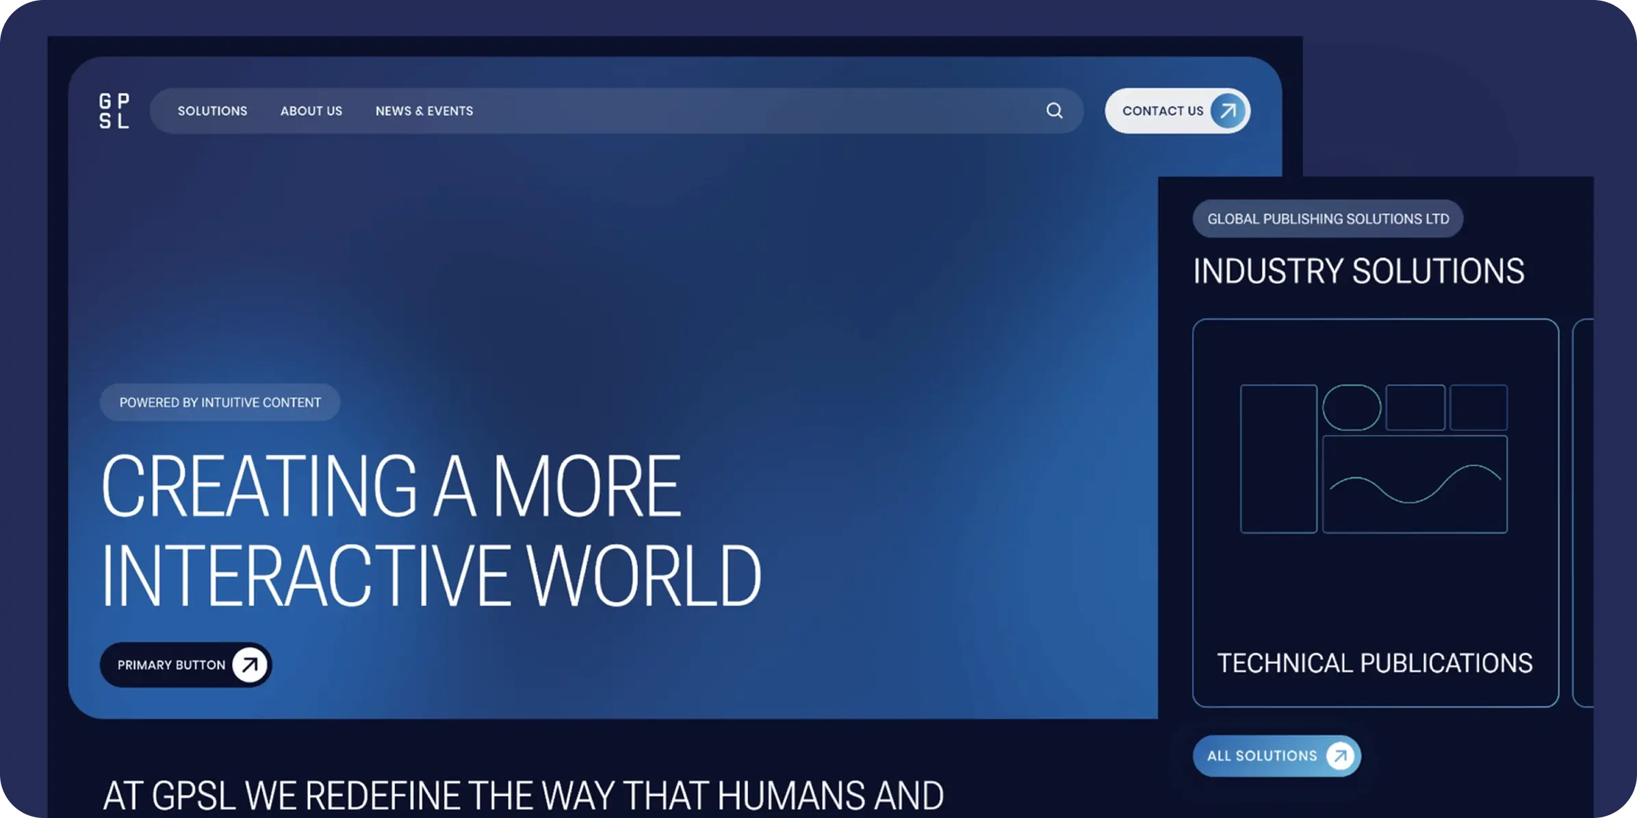Click the wave chart graphic in the illustration
Screen dimensions: 1637x818
[x=1415, y=484]
